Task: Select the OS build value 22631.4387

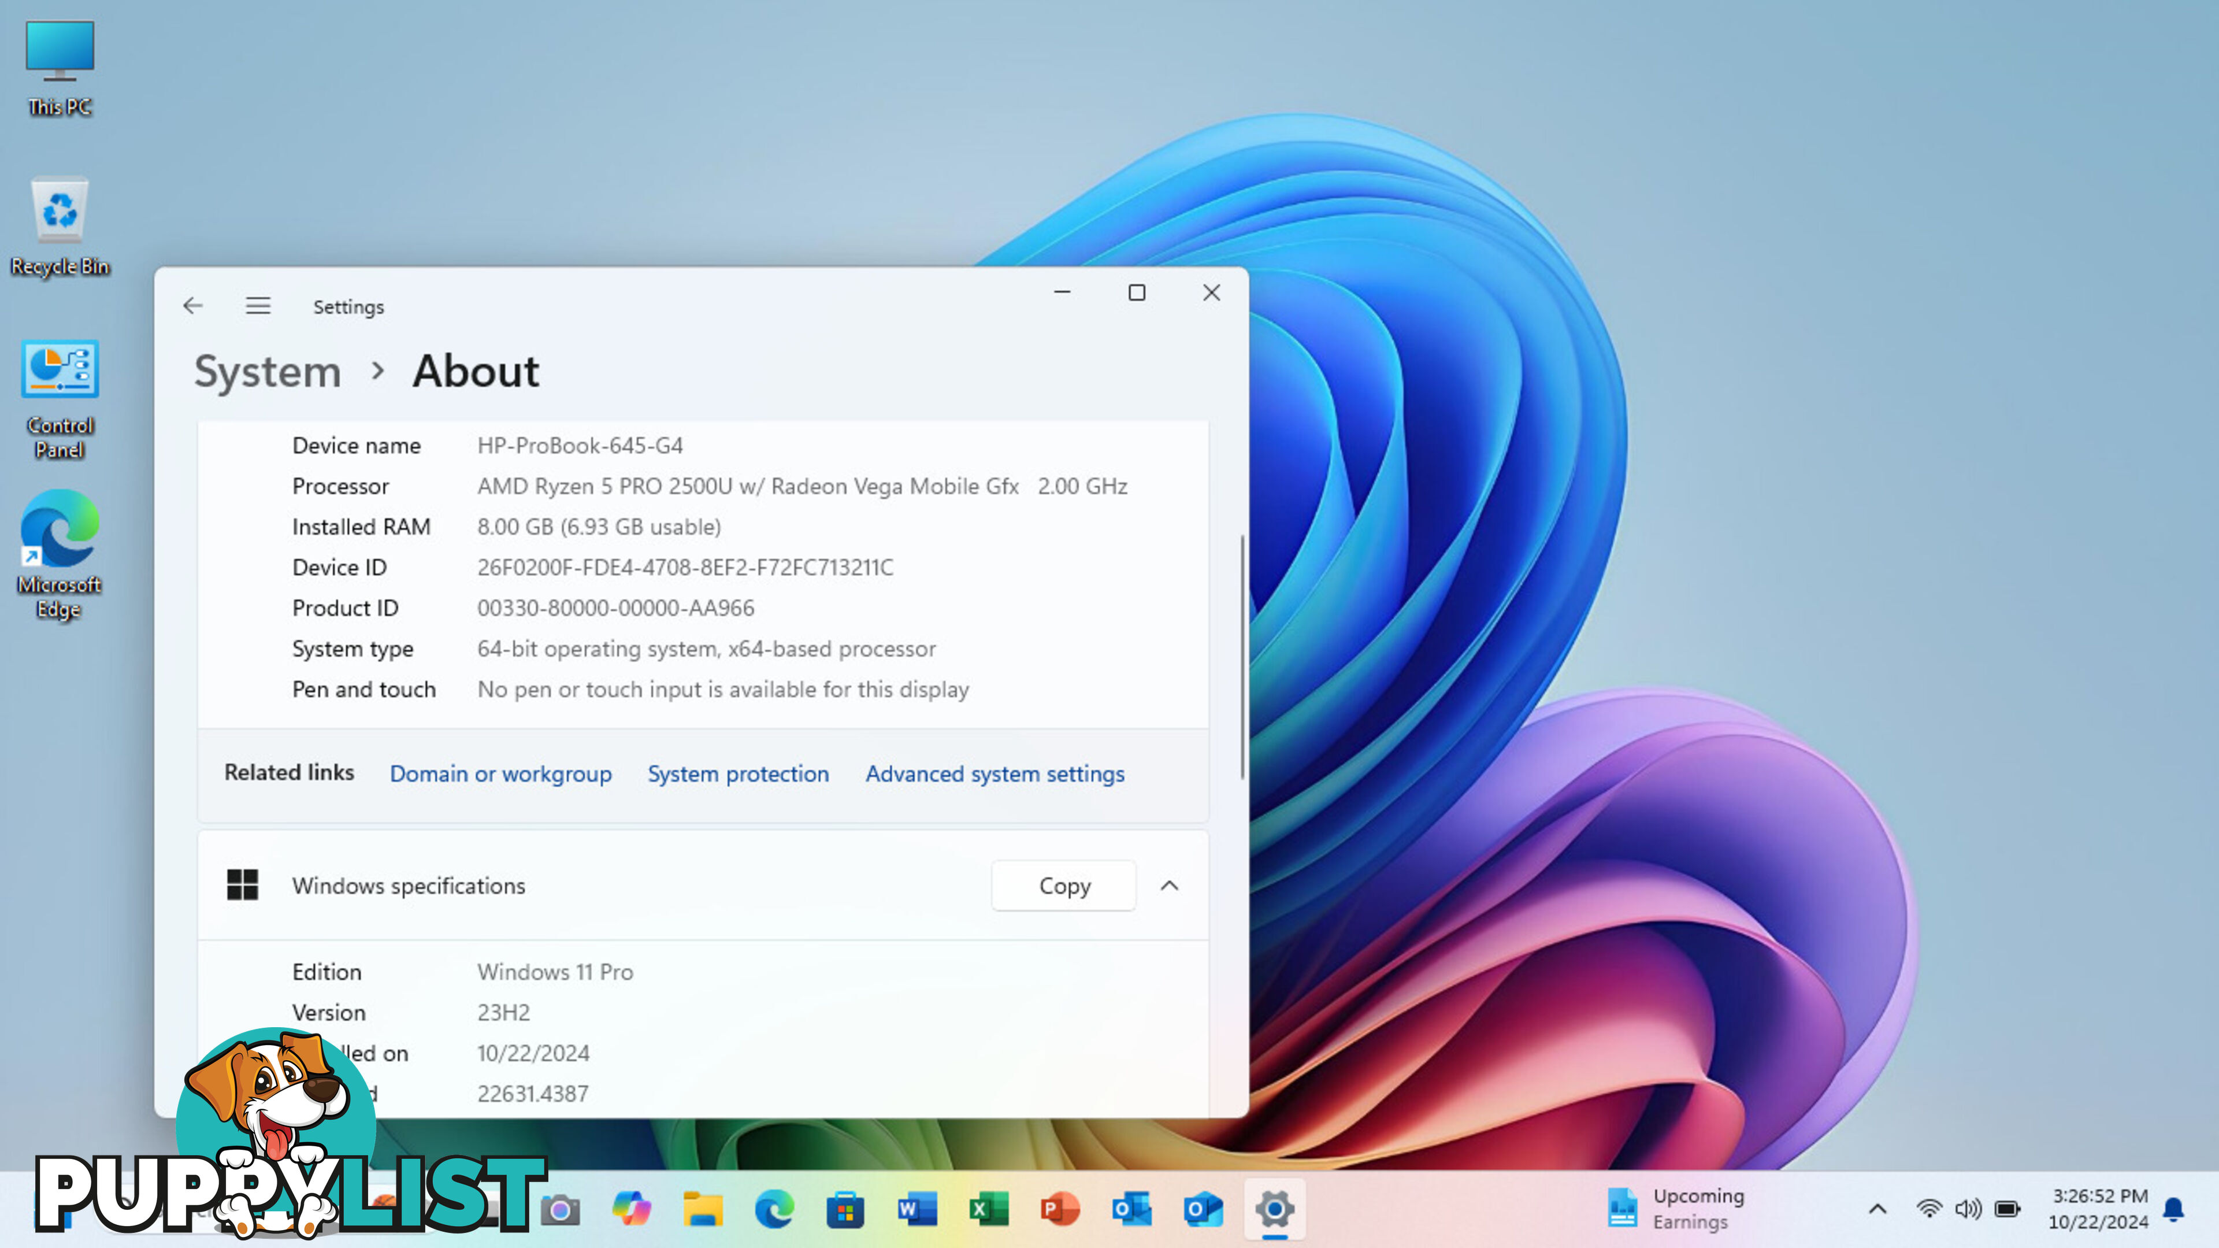Action: point(532,1094)
